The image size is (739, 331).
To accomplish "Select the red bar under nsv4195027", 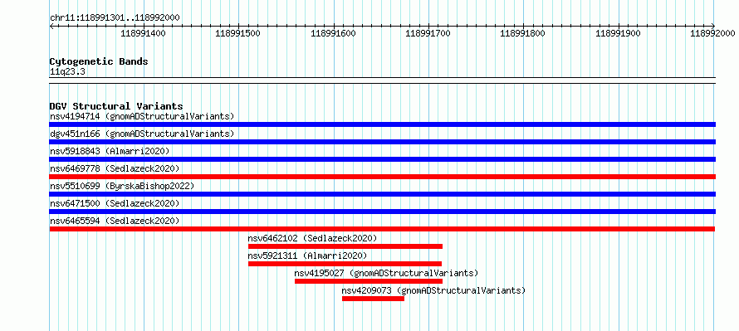I will pos(369,281).
